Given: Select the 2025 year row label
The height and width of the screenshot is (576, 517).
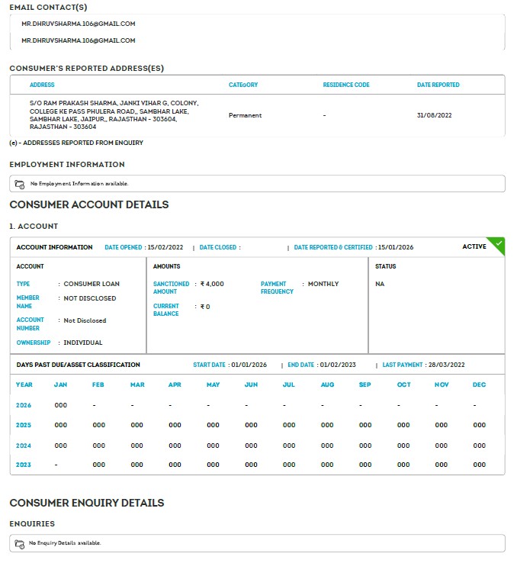Looking at the screenshot, I should click(x=24, y=425).
